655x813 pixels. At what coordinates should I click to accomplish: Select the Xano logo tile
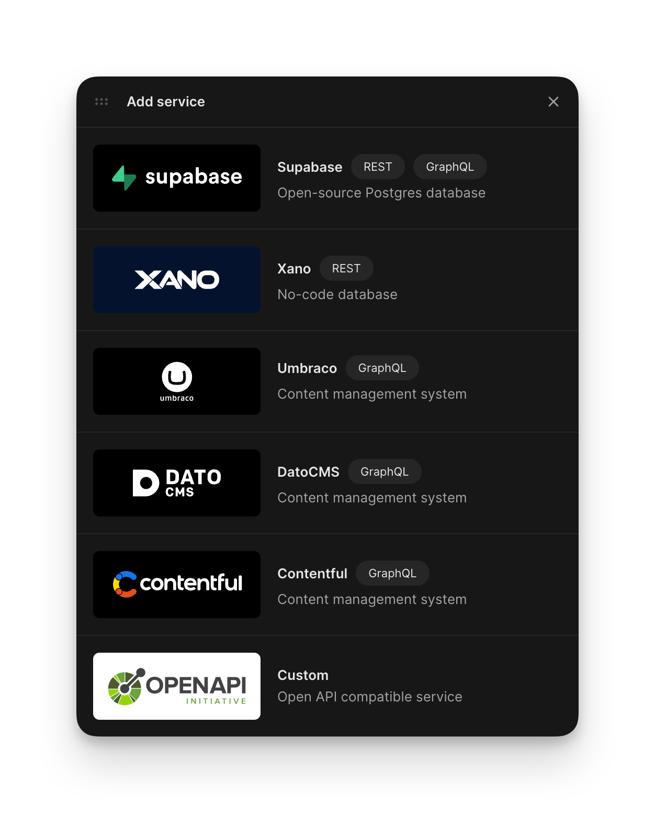click(x=177, y=280)
